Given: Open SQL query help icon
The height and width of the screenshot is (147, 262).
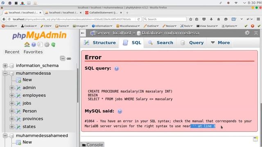Looking at the screenshot, I should [x=116, y=69].
